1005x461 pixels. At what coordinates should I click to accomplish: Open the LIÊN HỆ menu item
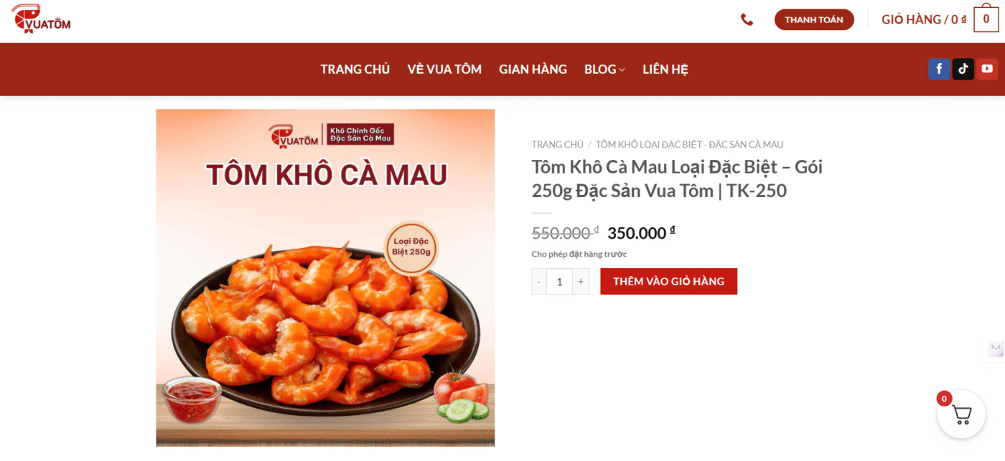coord(665,70)
